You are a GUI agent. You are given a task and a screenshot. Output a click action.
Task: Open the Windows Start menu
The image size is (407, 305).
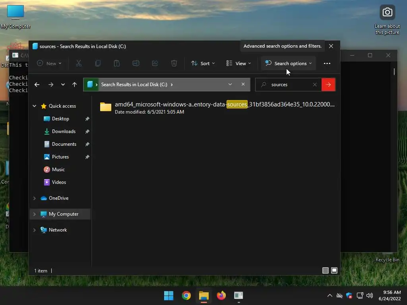tap(169, 295)
